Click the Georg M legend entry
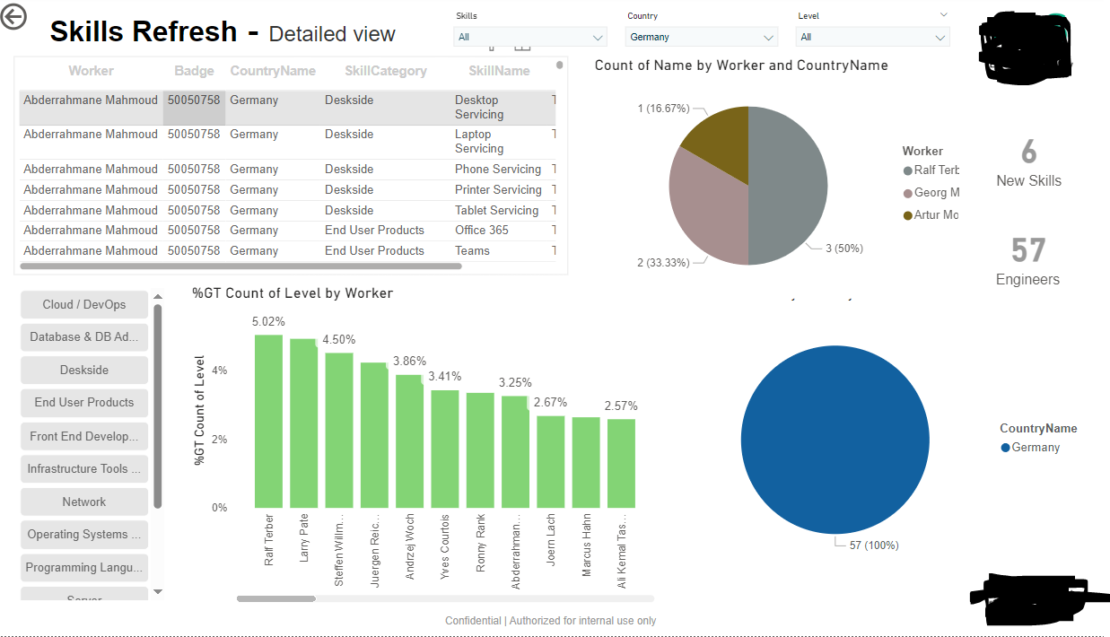Image resolution: width=1110 pixels, height=637 pixels. click(931, 192)
